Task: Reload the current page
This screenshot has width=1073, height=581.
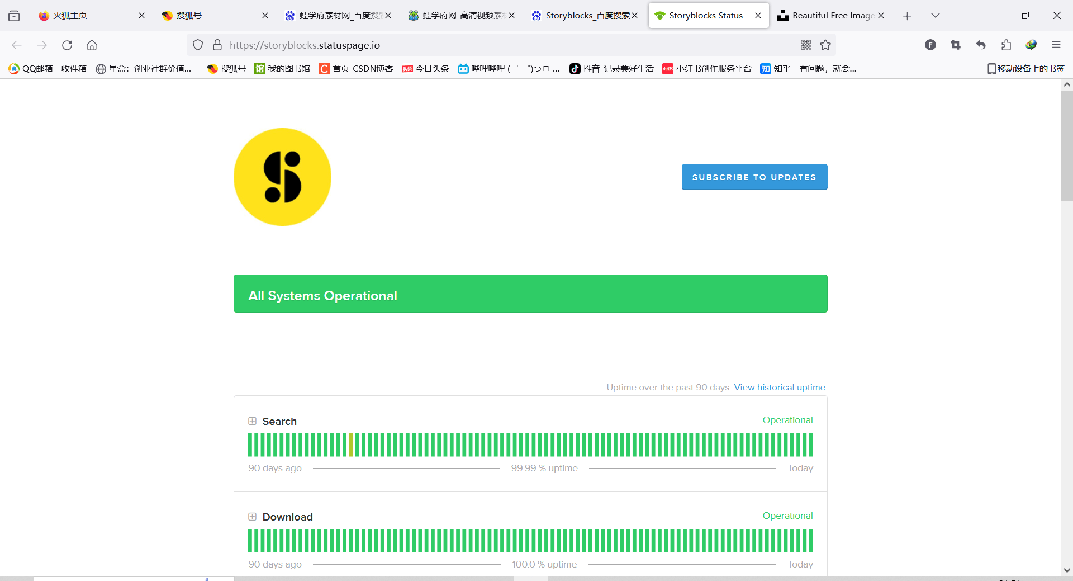Action: click(x=67, y=45)
